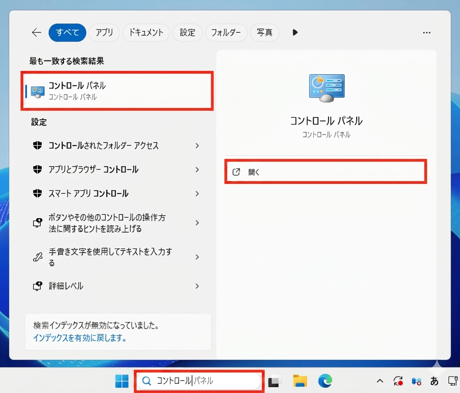
Task: Click 開く to open Control Panel
Action: pyautogui.click(x=326, y=172)
